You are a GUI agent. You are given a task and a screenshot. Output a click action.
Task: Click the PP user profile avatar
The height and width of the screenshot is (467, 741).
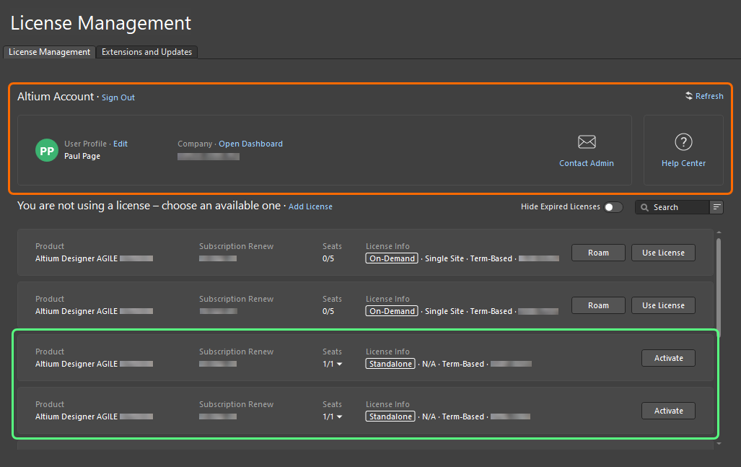pos(46,150)
